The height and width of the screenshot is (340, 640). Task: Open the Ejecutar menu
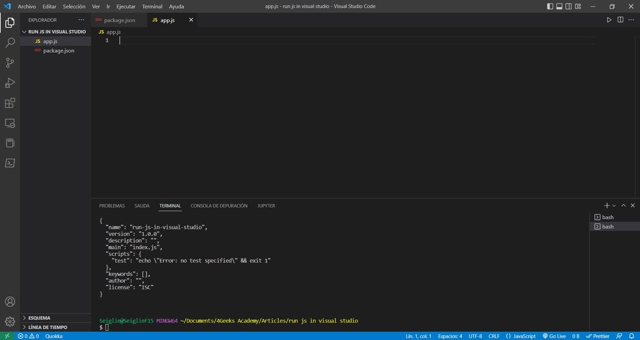coord(126,6)
